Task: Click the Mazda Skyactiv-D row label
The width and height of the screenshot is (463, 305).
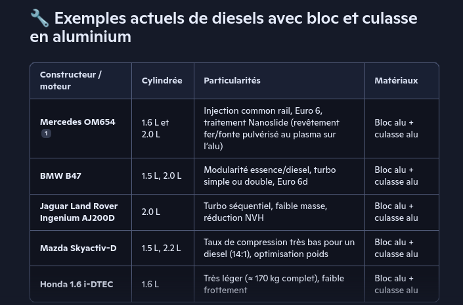Action: point(78,248)
